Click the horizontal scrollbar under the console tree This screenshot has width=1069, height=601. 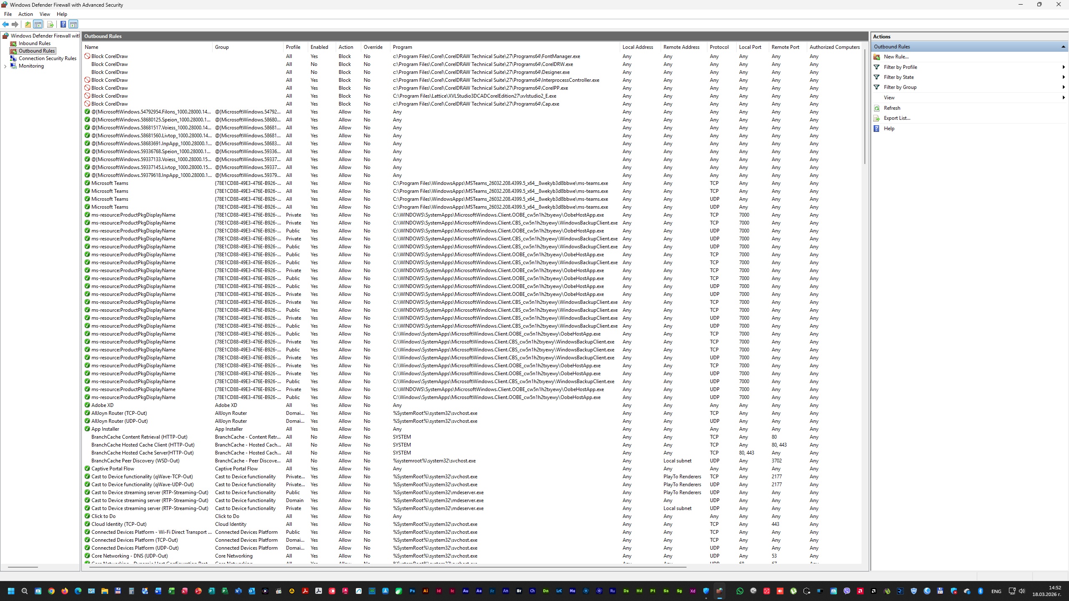(23, 567)
